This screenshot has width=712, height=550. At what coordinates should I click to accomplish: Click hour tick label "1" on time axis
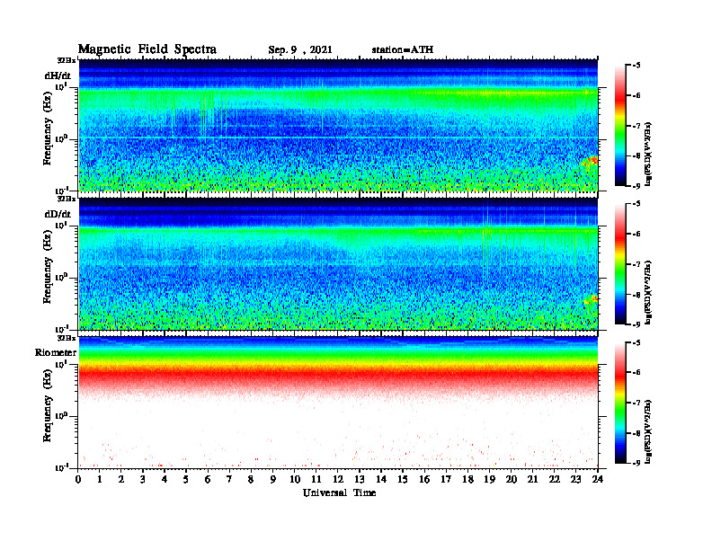100,479
